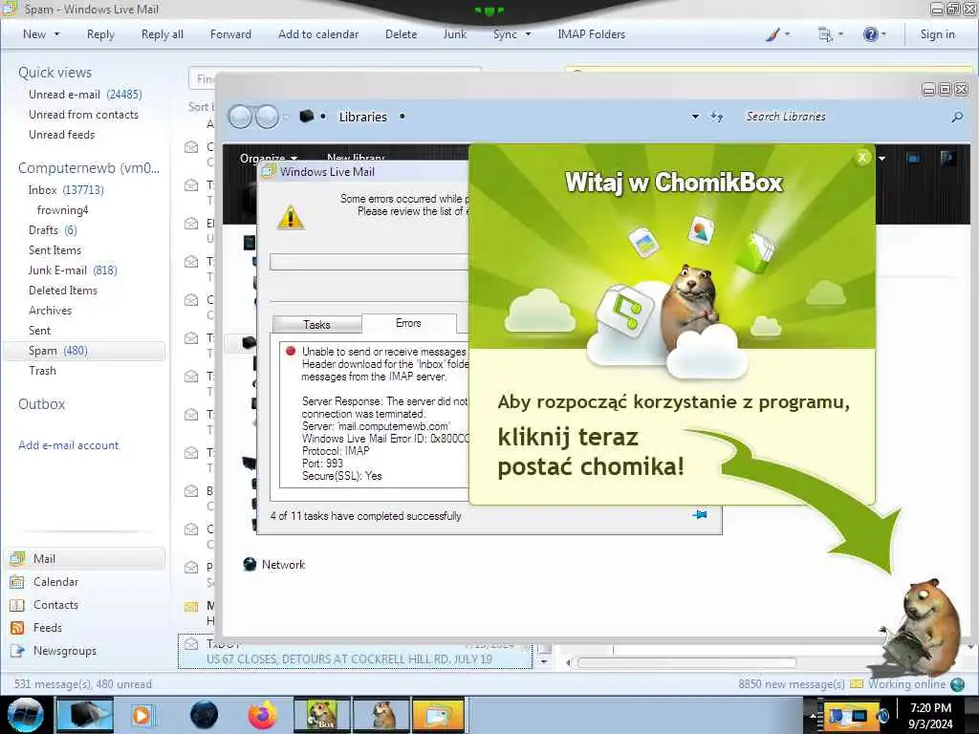Click Add to calendar

coord(318,34)
